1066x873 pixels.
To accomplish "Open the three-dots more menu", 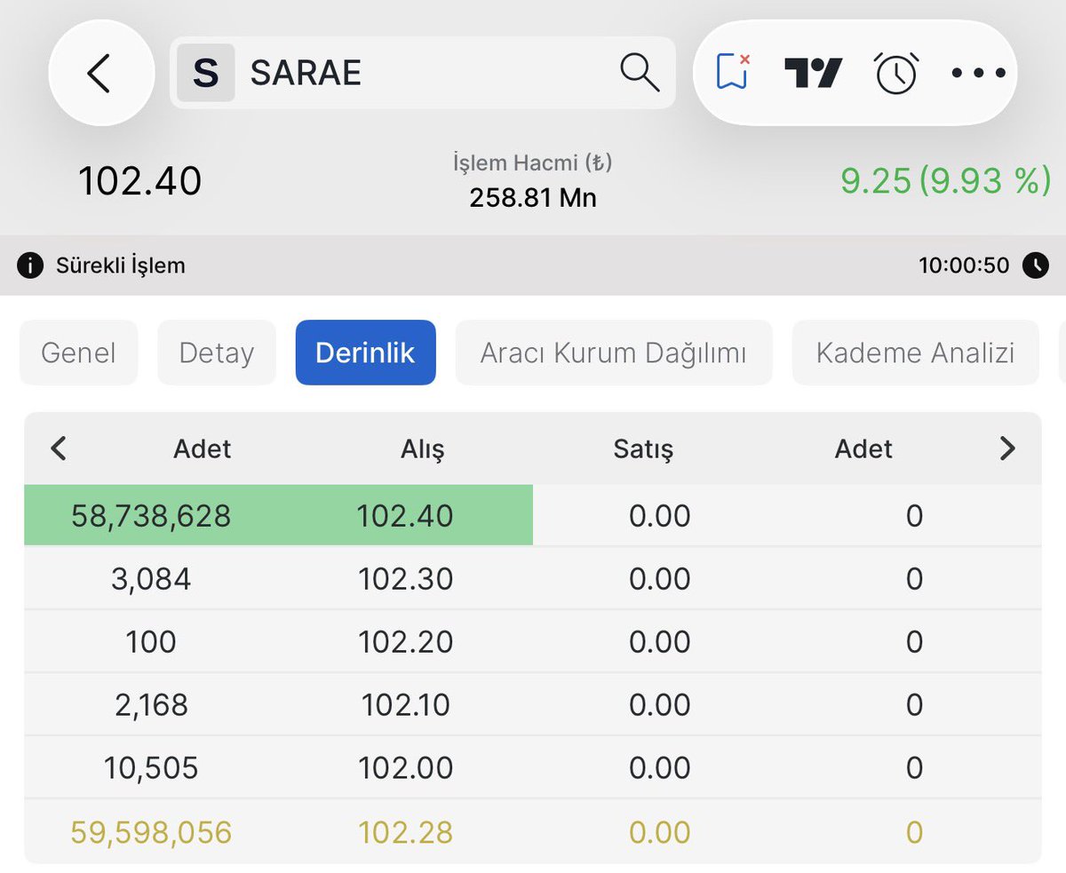I will click(x=978, y=73).
